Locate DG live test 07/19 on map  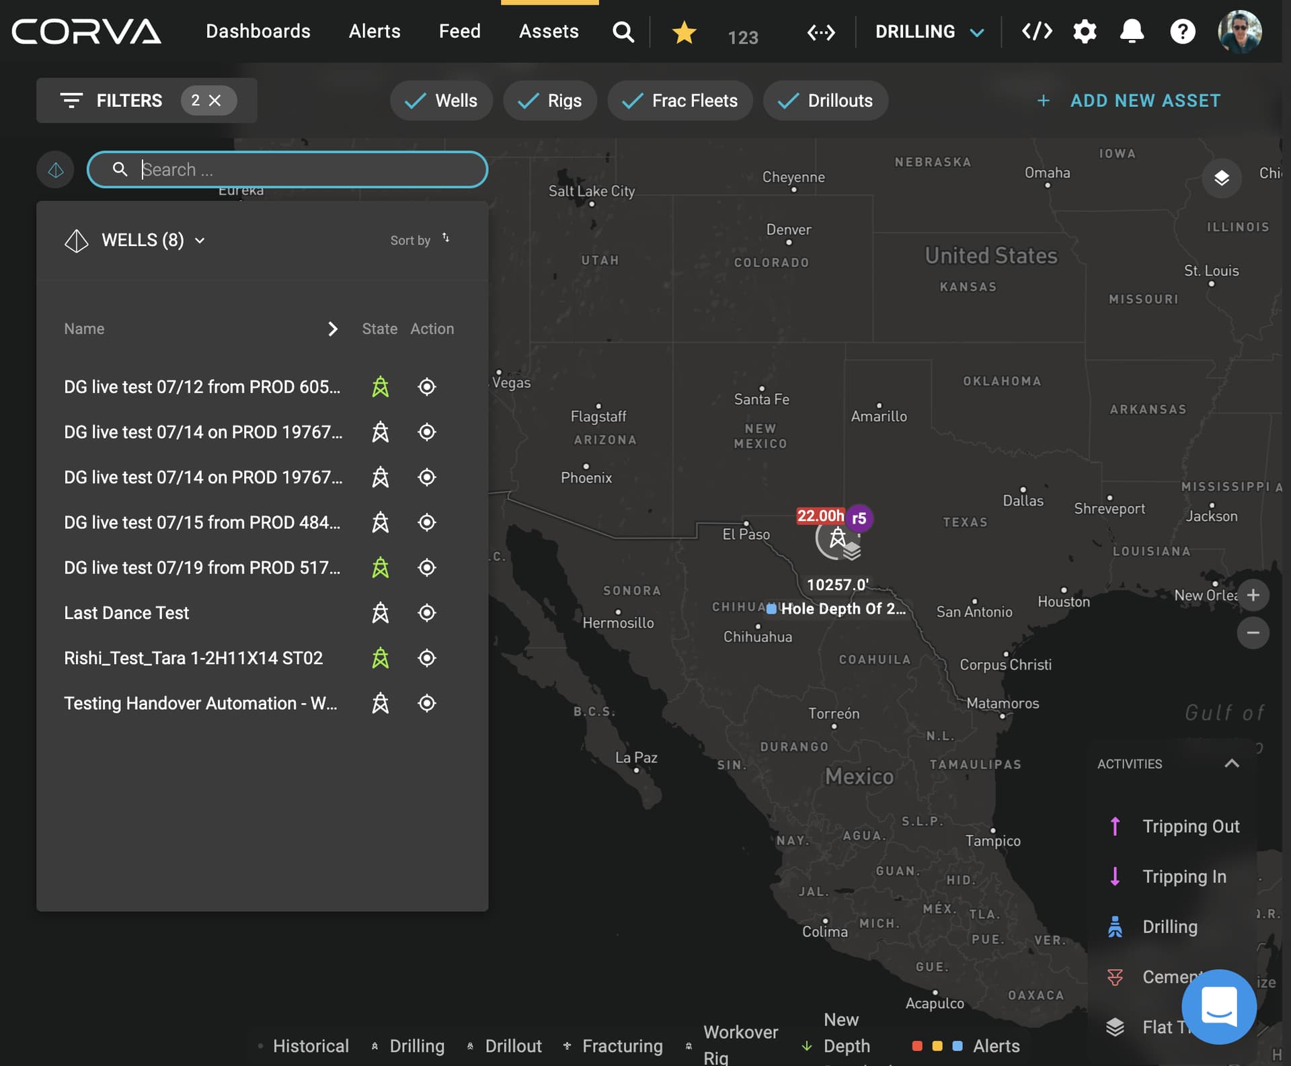point(427,568)
